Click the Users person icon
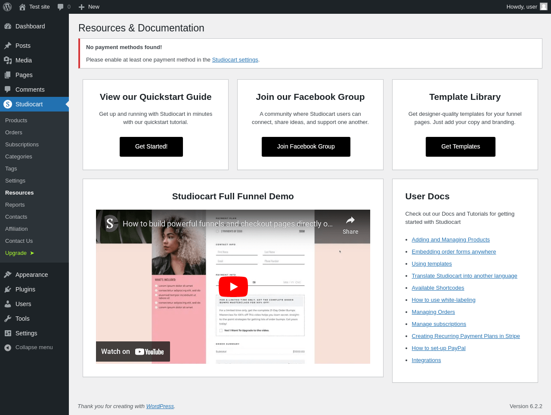 click(x=8, y=304)
